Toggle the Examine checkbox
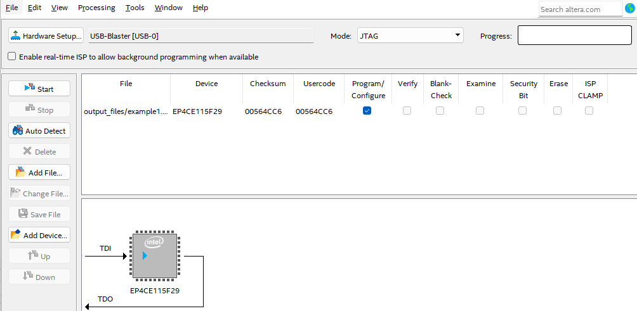 pyautogui.click(x=480, y=111)
